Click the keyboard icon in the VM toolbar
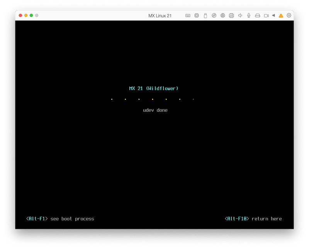Image resolution: width=309 pixels, height=249 pixels. pyautogui.click(x=188, y=15)
